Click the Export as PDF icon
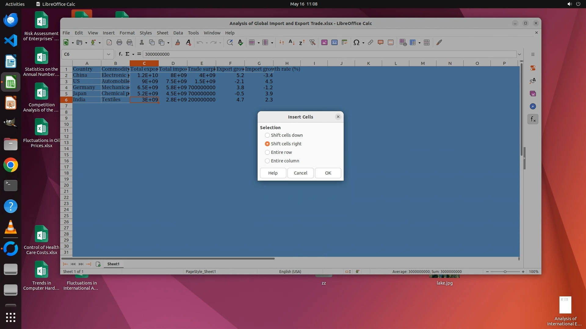Screen dimensions: 586x329 (109, 43)
